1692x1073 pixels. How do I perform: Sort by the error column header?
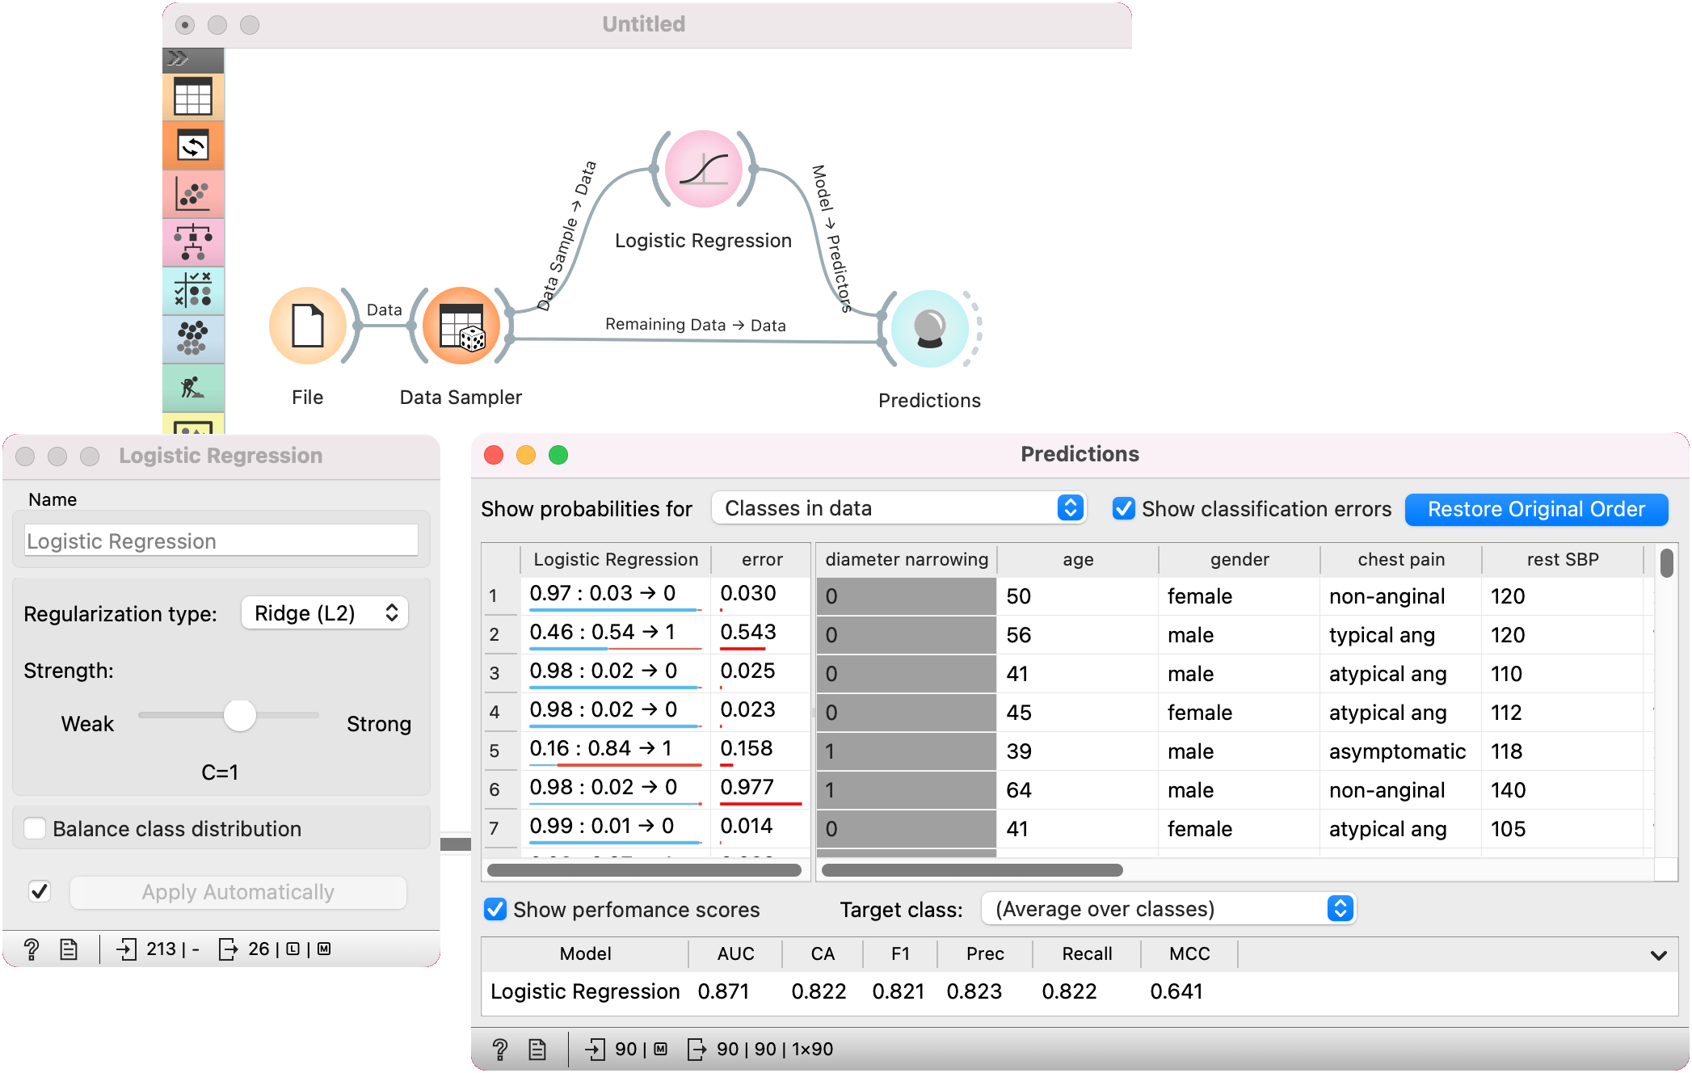click(x=761, y=559)
